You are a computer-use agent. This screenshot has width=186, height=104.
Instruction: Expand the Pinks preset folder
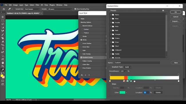(111, 27)
